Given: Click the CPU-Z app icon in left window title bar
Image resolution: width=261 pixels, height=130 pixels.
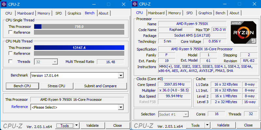Looking at the screenshot, I should click(x=4, y=4).
